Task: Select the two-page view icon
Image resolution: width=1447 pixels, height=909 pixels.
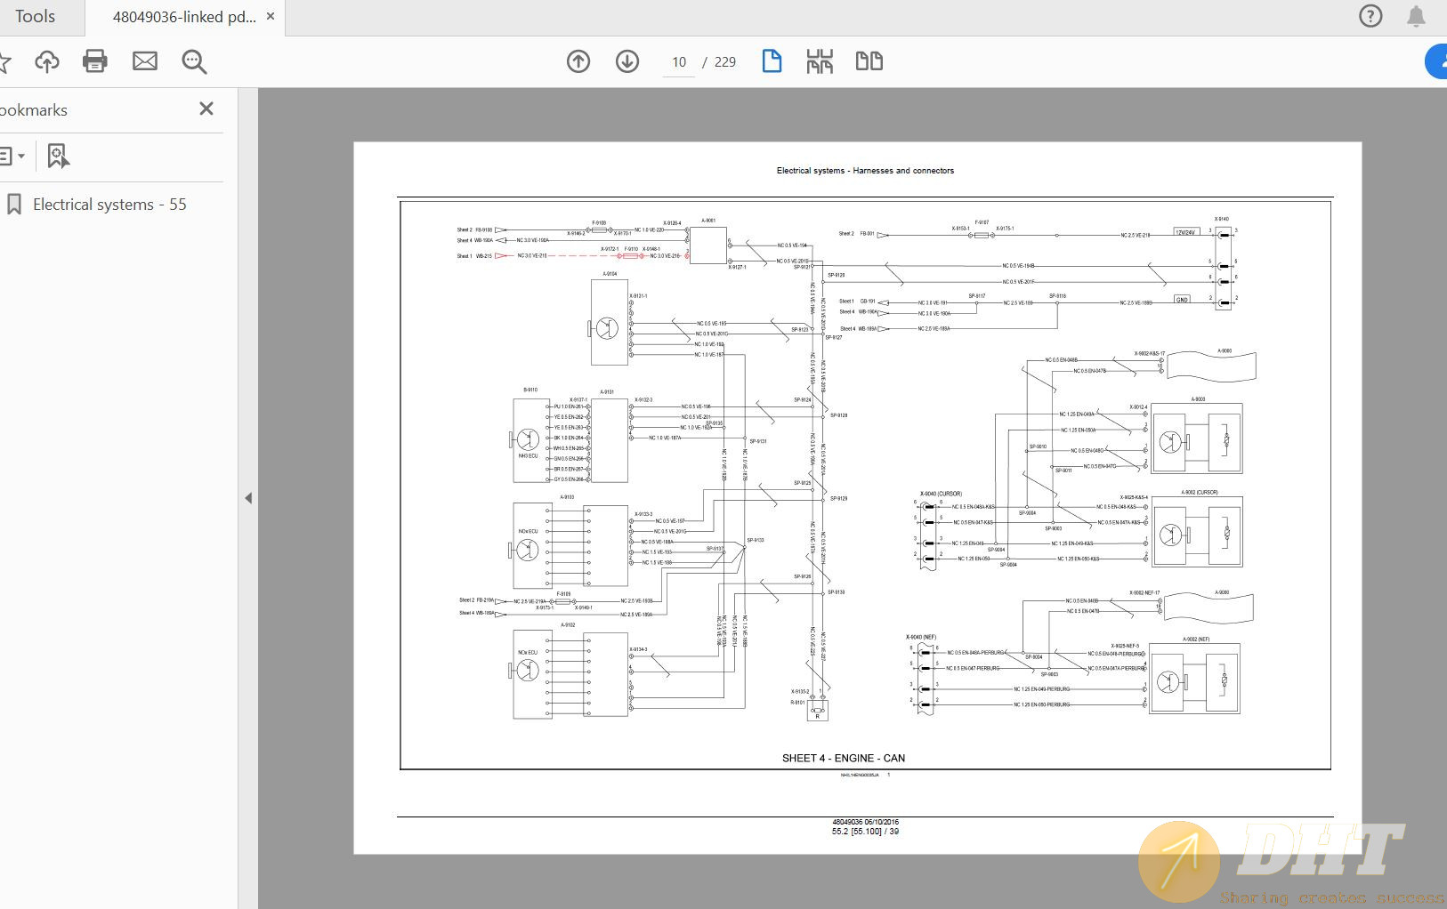Action: tap(869, 61)
